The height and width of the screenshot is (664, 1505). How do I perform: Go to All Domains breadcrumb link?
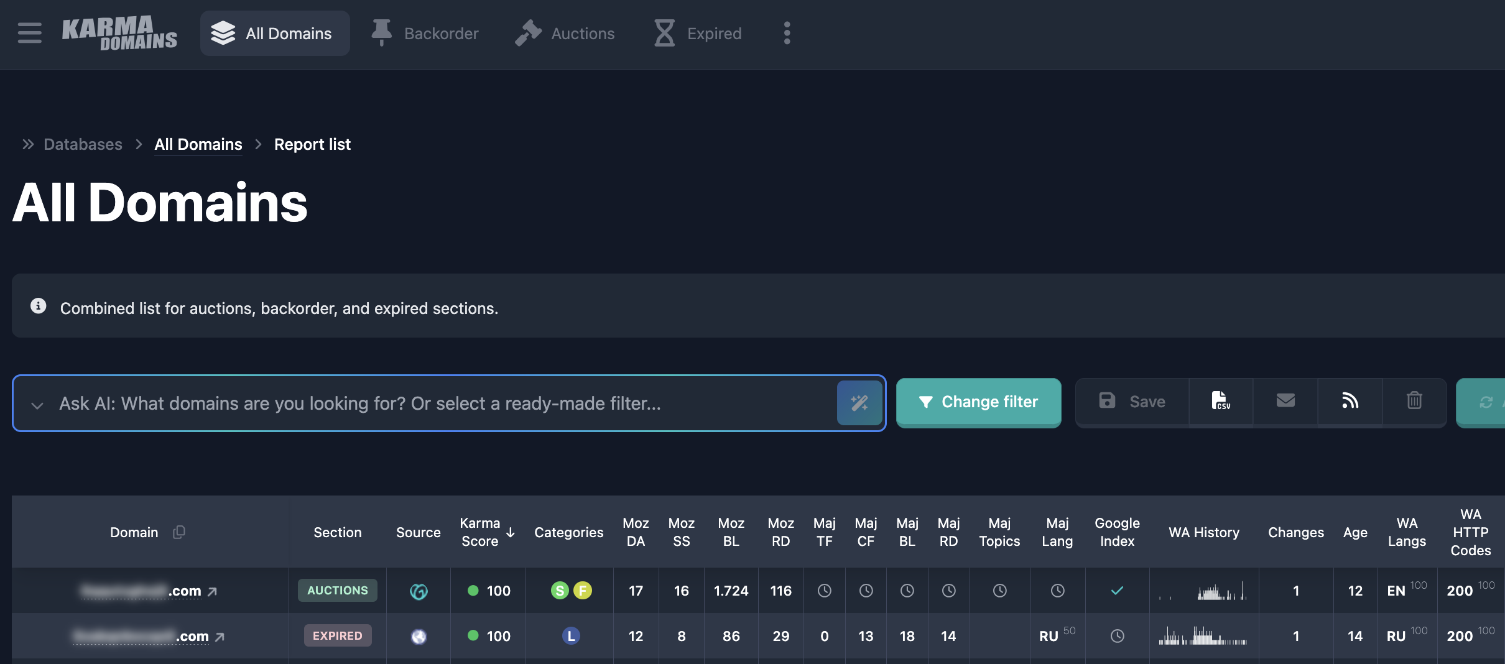(x=198, y=144)
